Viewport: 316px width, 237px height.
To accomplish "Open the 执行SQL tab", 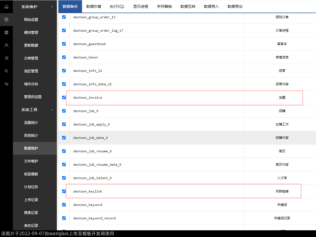I will 117,6.
